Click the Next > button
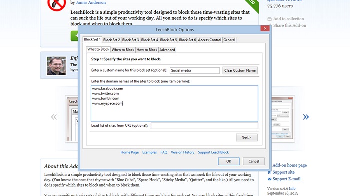 (x=247, y=137)
